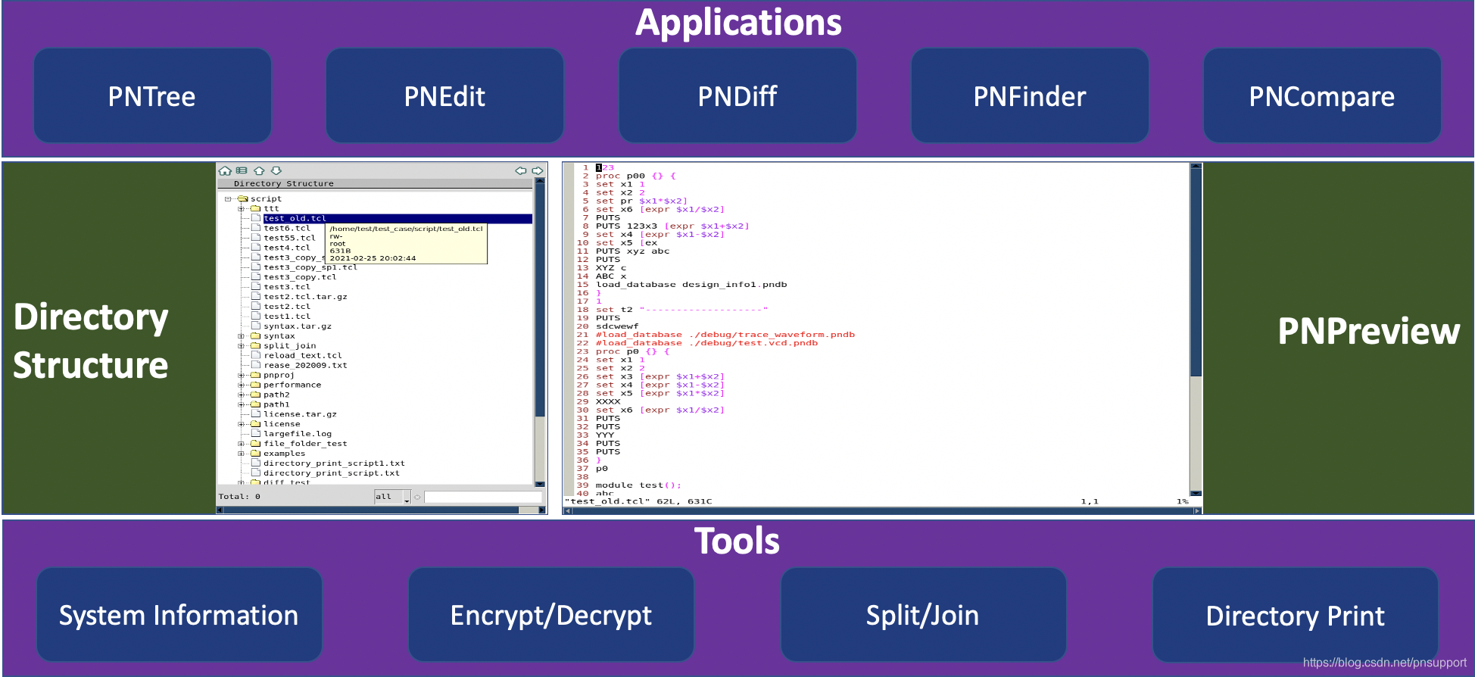Select the PNDiff application box

(x=737, y=95)
